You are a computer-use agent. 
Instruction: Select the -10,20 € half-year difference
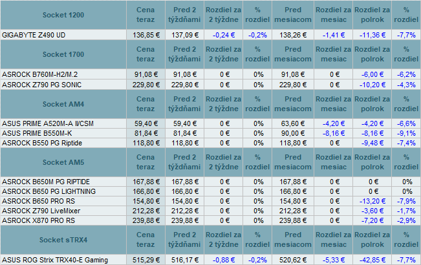(x=372, y=85)
